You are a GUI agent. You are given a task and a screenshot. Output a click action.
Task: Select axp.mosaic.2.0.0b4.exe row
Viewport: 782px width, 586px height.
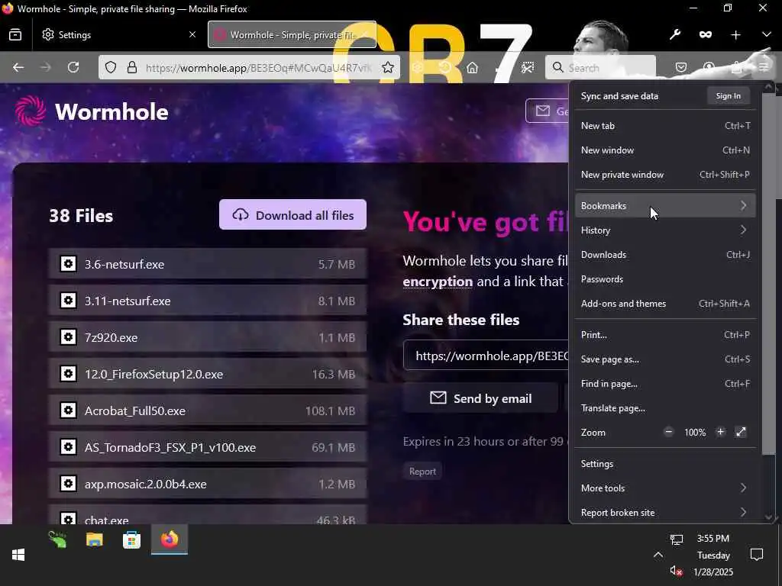(208, 483)
